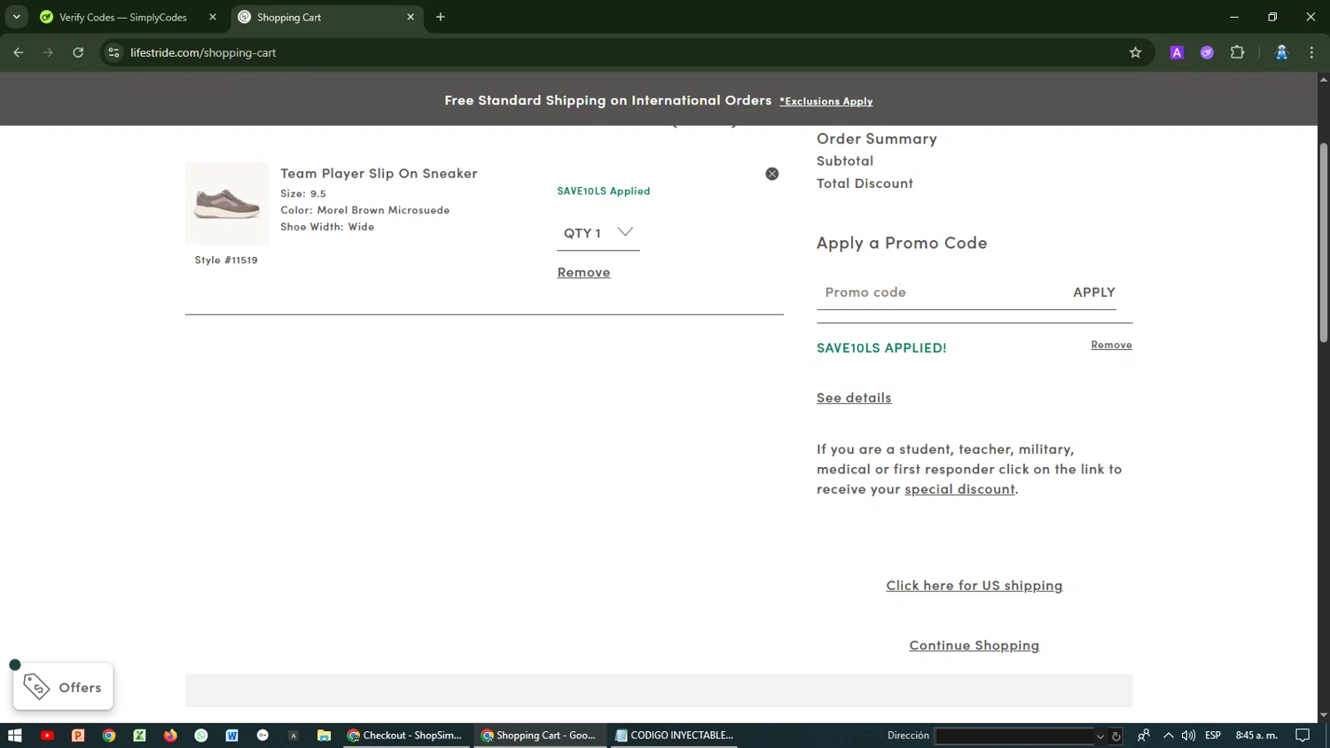The width and height of the screenshot is (1330, 748).
Task: Launch PowerPoint from the taskbar
Action: [78, 736]
